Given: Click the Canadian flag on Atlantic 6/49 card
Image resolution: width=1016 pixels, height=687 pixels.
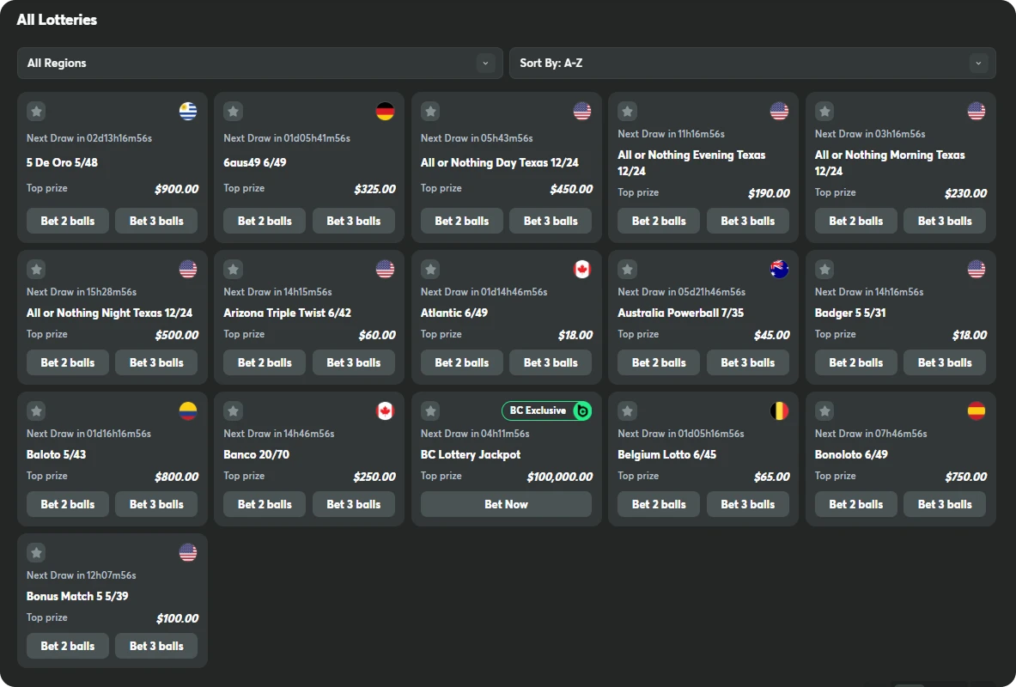Looking at the screenshot, I should click(582, 270).
